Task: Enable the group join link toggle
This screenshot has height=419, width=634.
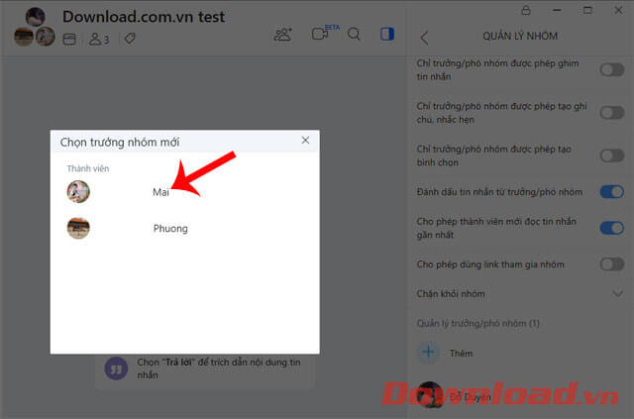Action: click(x=612, y=264)
